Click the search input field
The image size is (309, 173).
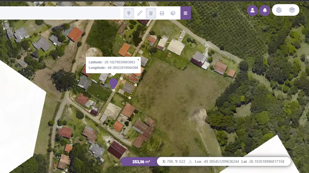point(60,13)
